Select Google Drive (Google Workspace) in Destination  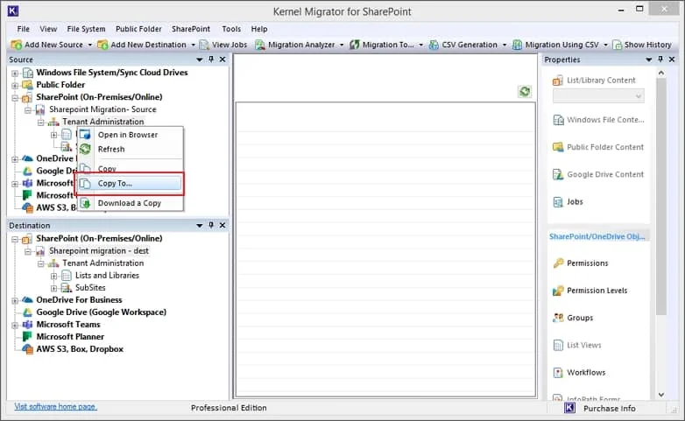[102, 312]
